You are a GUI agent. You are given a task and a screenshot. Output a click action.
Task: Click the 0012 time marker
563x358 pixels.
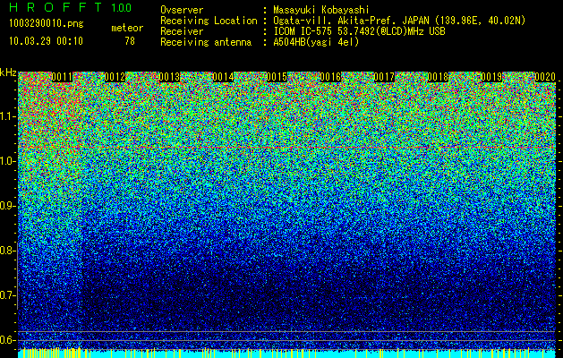(115, 77)
